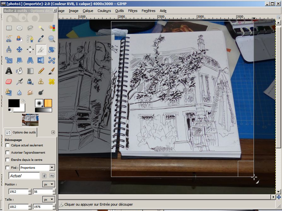
Task: Open the Aide menu
Action: pyautogui.click(x=163, y=11)
